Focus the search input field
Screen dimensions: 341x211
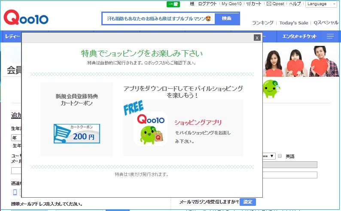pos(158,19)
